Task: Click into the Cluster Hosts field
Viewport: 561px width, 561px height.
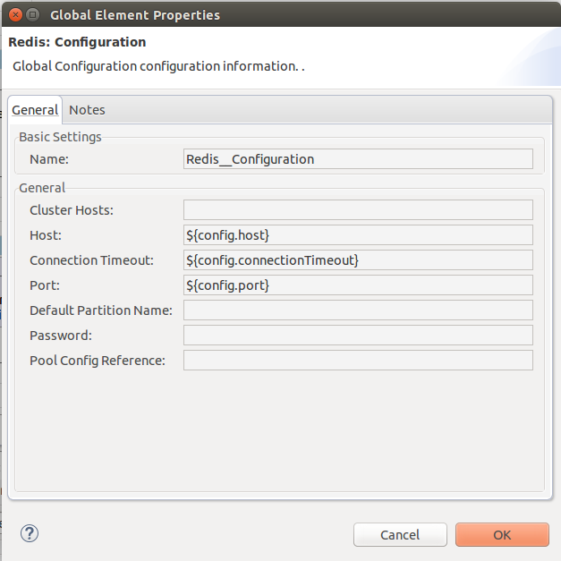Action: coord(358,210)
